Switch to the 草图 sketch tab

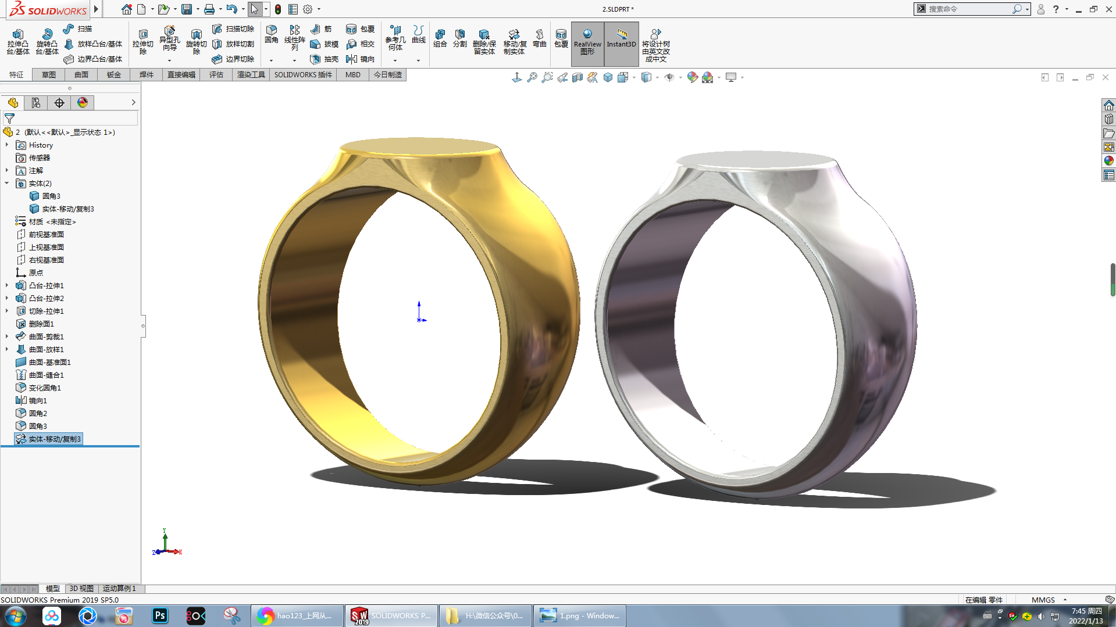(x=49, y=74)
